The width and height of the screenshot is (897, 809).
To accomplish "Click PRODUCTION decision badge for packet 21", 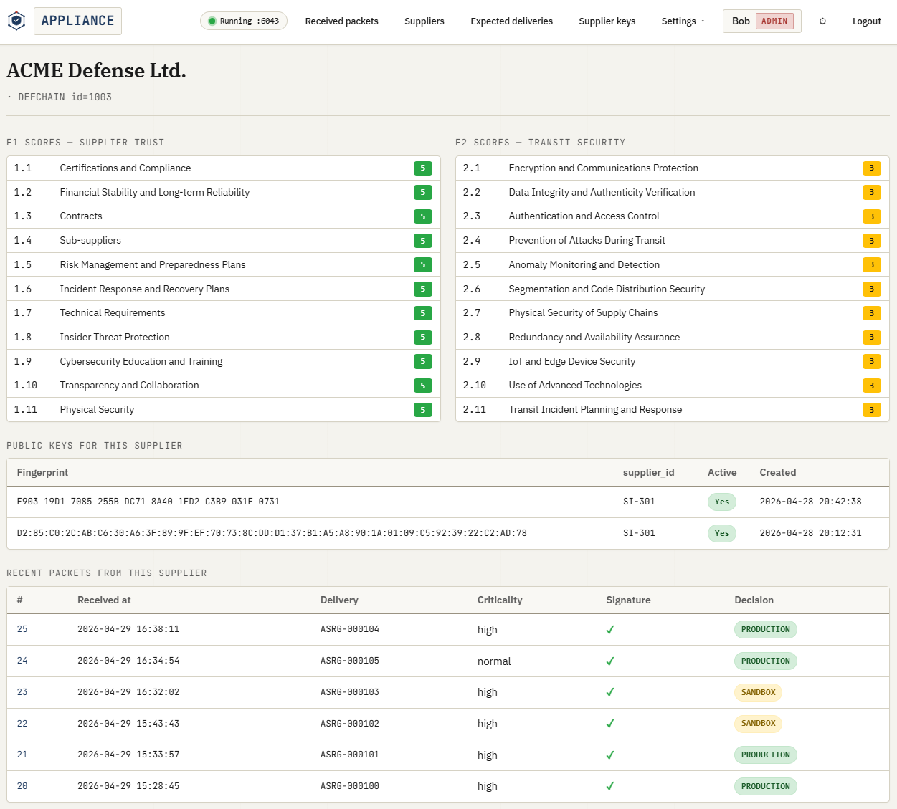I will point(766,755).
